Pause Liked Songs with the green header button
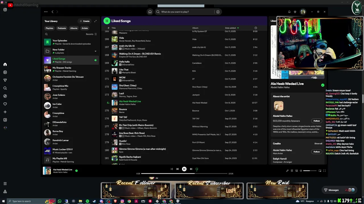 [x=107, y=21]
